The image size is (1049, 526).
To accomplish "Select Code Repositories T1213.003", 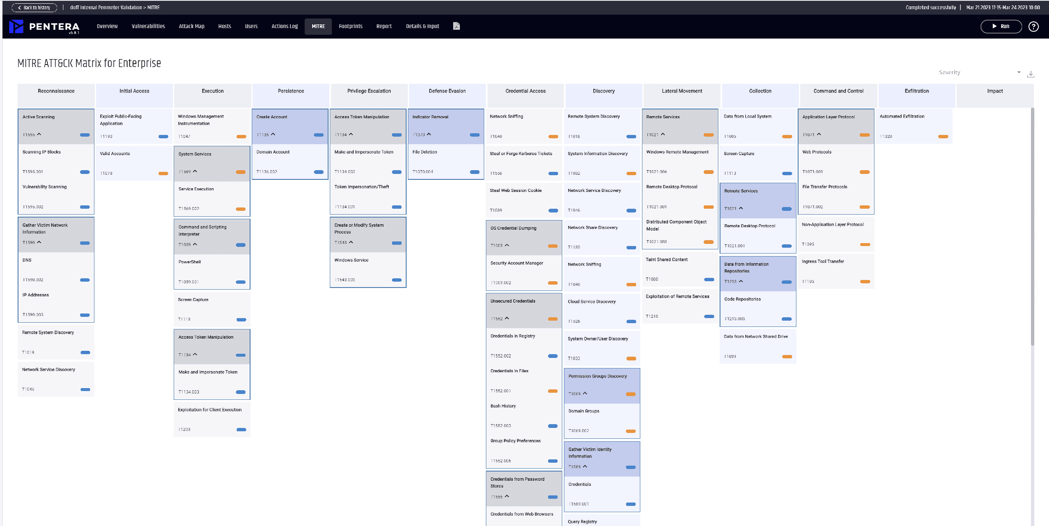I will pyautogui.click(x=758, y=309).
